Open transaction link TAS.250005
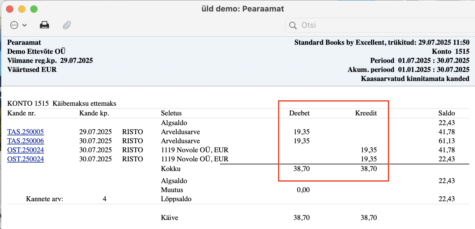Image resolution: width=475 pixels, height=229 pixels. (x=26, y=132)
